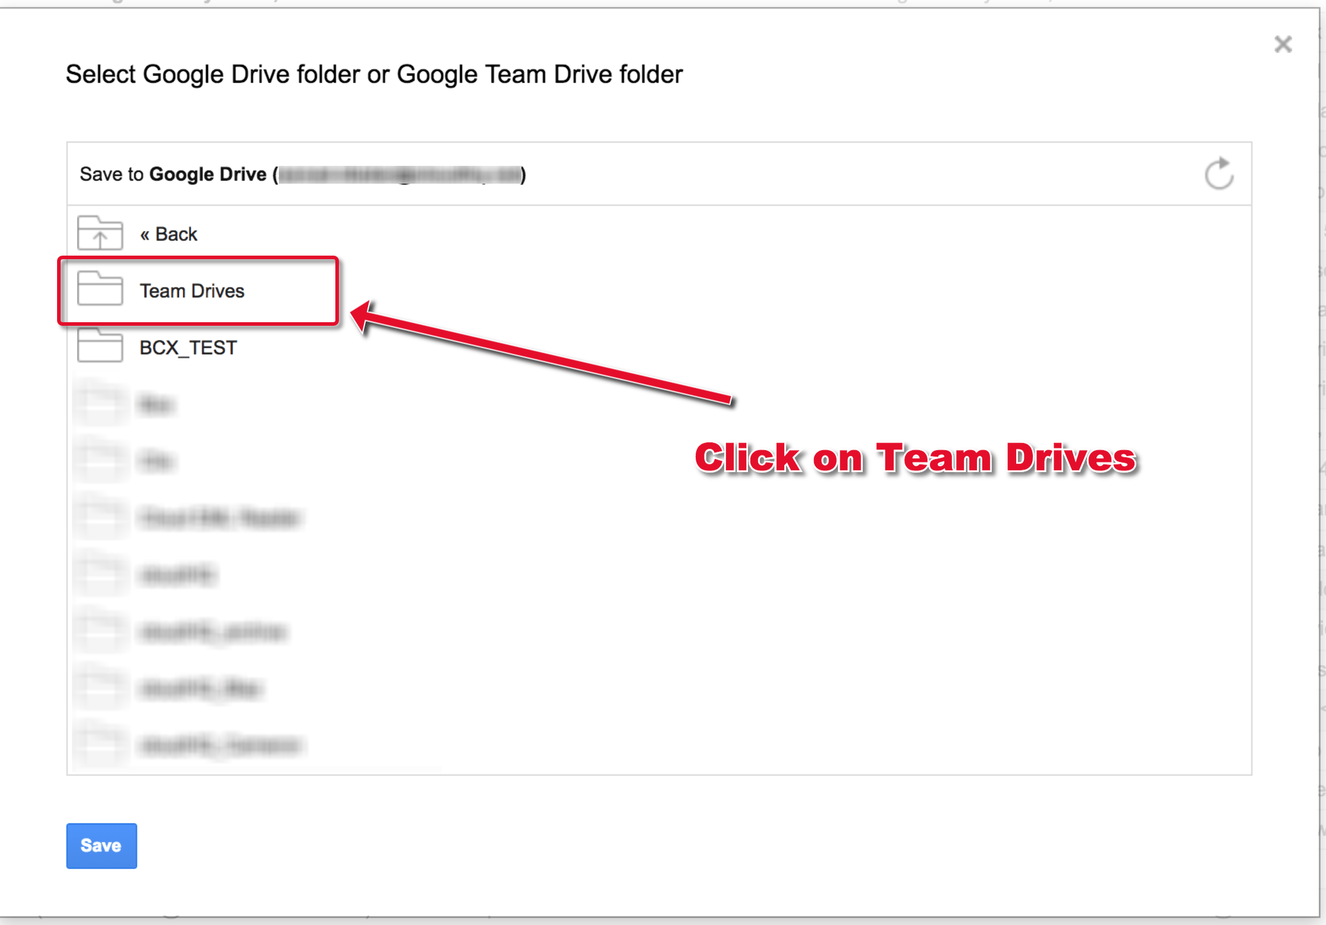Open the BCX_TEST folder
The width and height of the screenshot is (1326, 925).
pyautogui.click(x=187, y=347)
